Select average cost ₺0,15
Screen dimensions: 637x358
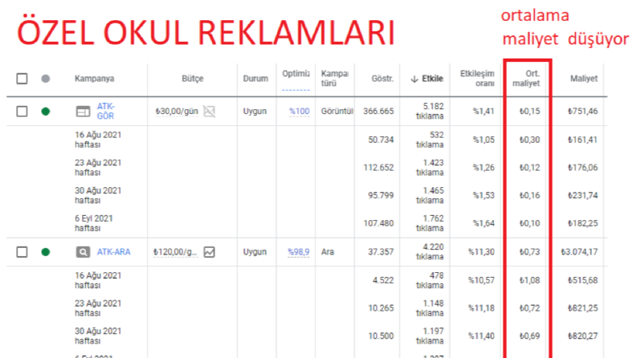tap(529, 112)
